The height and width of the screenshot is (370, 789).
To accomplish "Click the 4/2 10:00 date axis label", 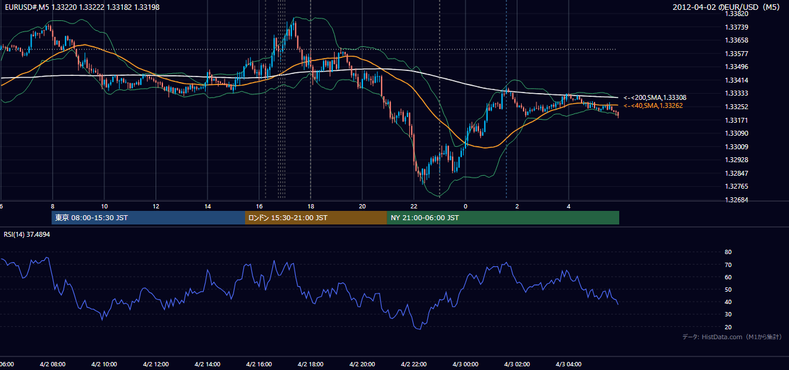I will pyautogui.click(x=104, y=364).
